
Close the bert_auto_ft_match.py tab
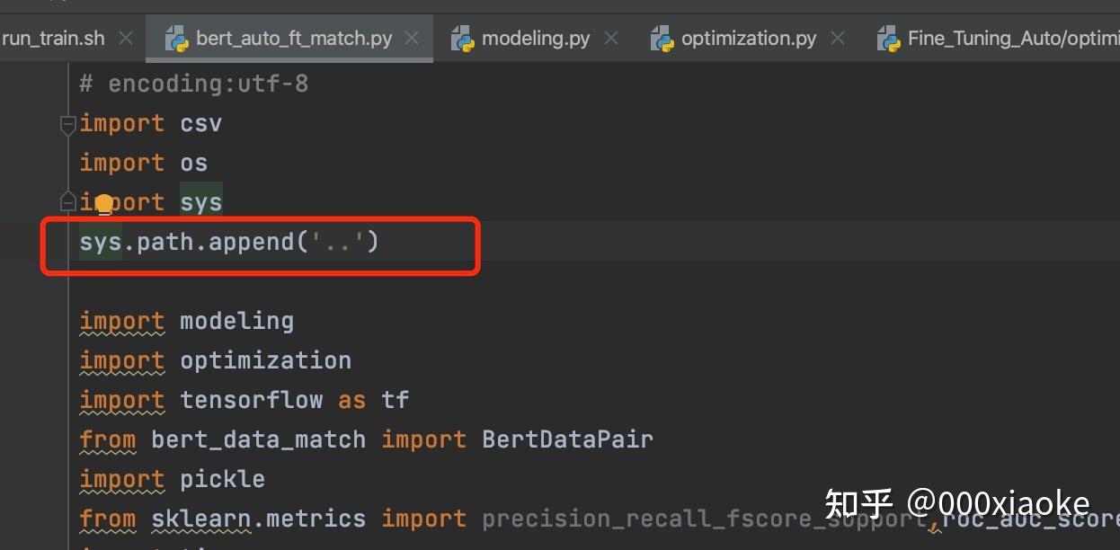pyautogui.click(x=413, y=39)
